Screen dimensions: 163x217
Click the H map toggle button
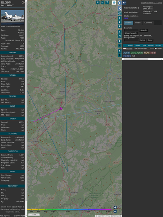click(x=102, y=2)
